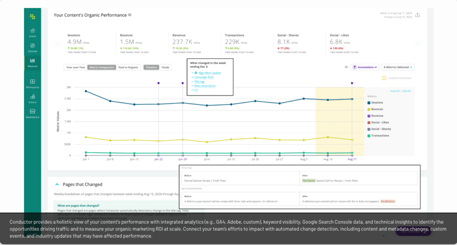Click the Meta Description Before text cell
Screen dimensions: 457x245
[241, 199]
